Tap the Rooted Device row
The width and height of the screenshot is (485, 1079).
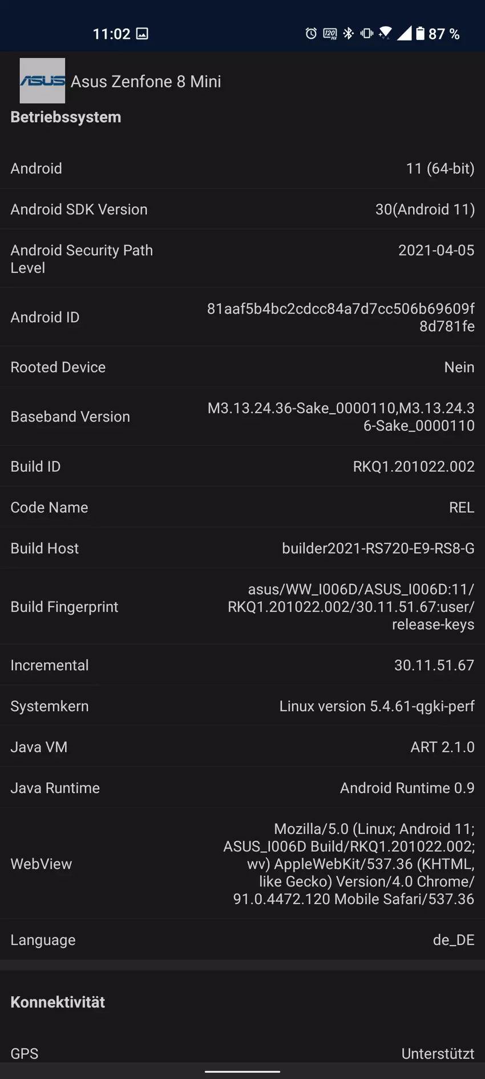tap(242, 367)
